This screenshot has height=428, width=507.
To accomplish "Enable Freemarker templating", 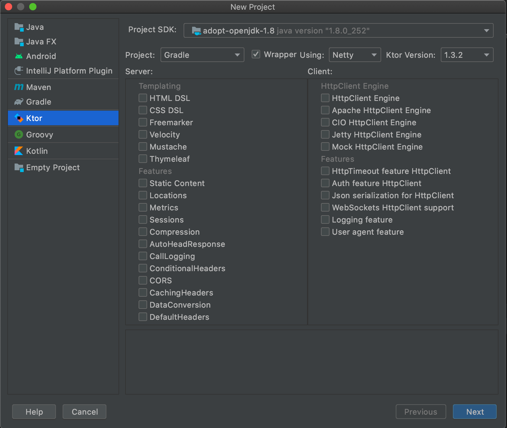I will (143, 122).
